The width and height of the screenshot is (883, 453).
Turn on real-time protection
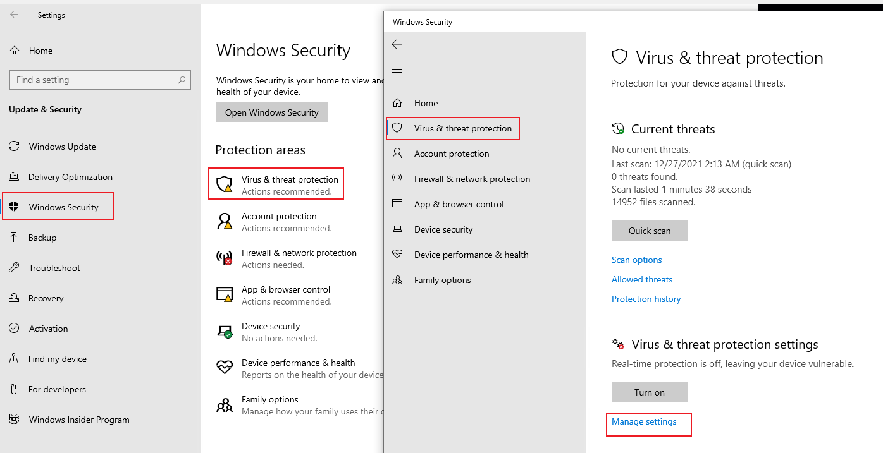click(x=649, y=392)
